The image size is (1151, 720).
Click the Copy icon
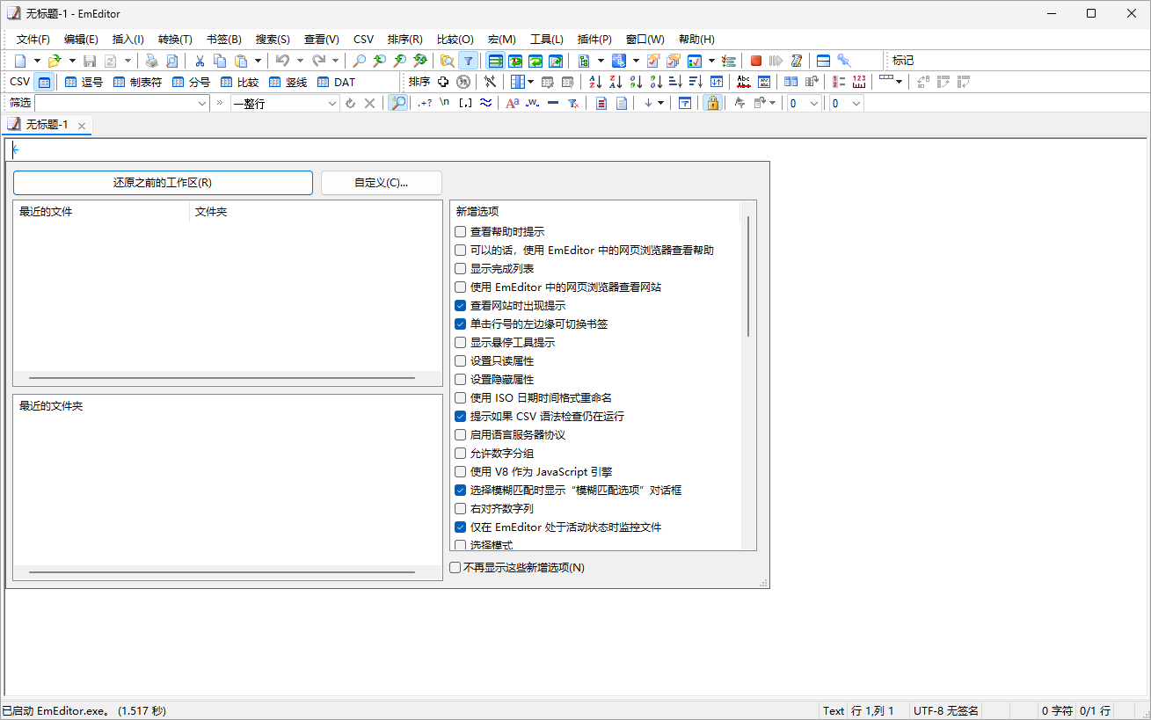(x=220, y=61)
